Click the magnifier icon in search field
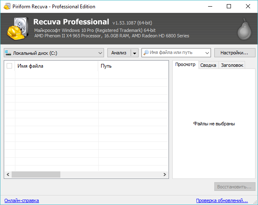The height and width of the screenshot is (205, 258). coord(146,53)
